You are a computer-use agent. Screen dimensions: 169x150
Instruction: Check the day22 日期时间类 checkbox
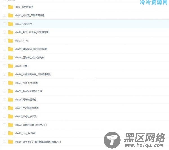click(x=5, y=125)
